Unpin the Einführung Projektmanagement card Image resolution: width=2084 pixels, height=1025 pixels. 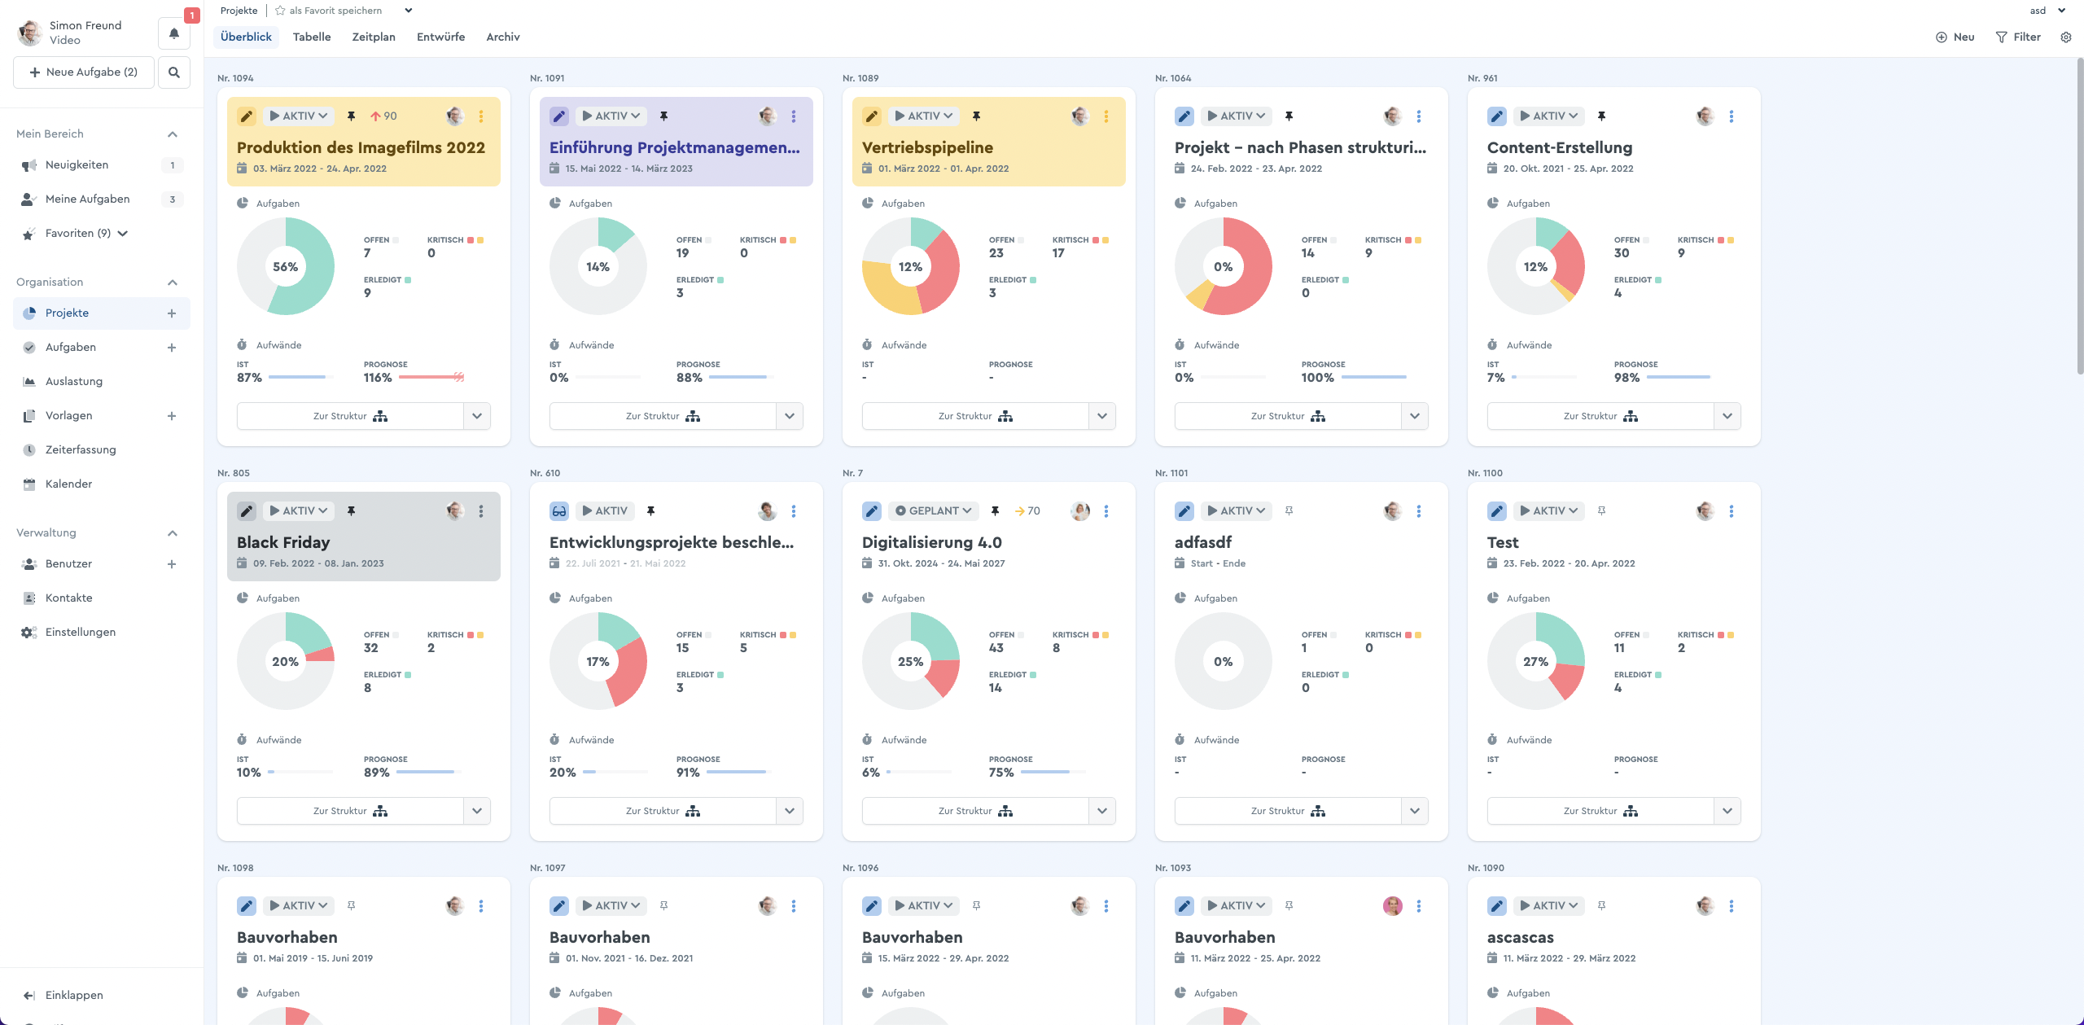coord(663,116)
